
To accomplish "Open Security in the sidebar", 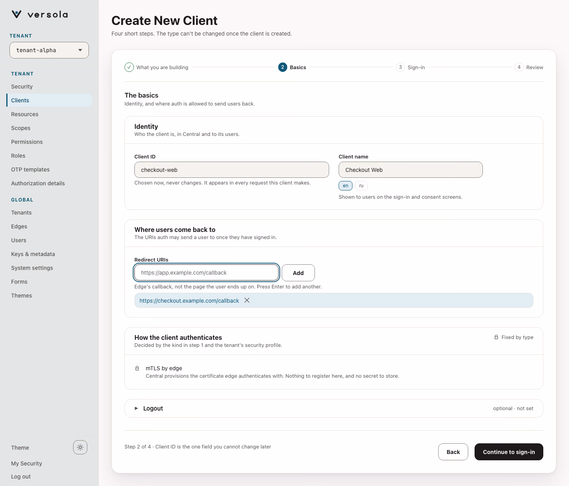I will 49,87.
